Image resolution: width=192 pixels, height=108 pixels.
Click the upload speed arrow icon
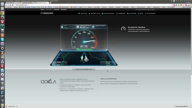(x=93, y=27)
